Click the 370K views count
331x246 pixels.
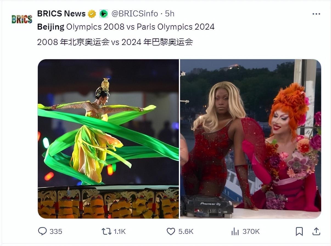251,231
